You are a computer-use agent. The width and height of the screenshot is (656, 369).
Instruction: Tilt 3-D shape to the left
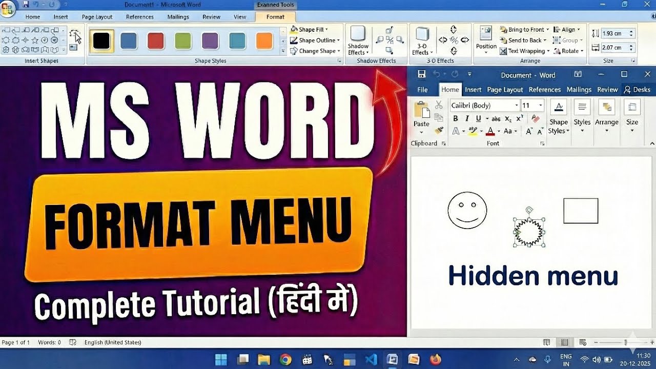pos(443,40)
